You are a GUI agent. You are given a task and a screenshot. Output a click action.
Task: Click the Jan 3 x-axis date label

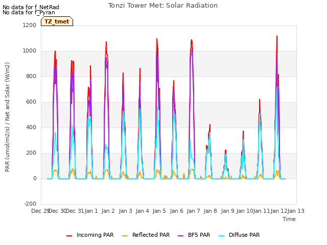[x=125, y=211]
